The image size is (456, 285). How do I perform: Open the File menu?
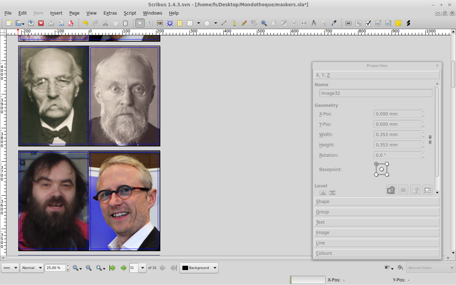coord(8,13)
